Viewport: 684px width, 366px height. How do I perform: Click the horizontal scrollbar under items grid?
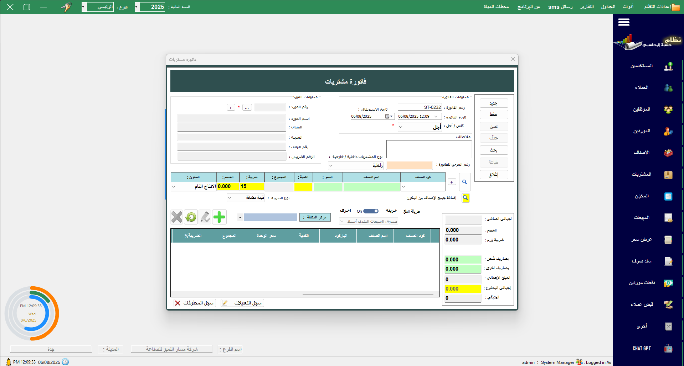click(x=367, y=294)
